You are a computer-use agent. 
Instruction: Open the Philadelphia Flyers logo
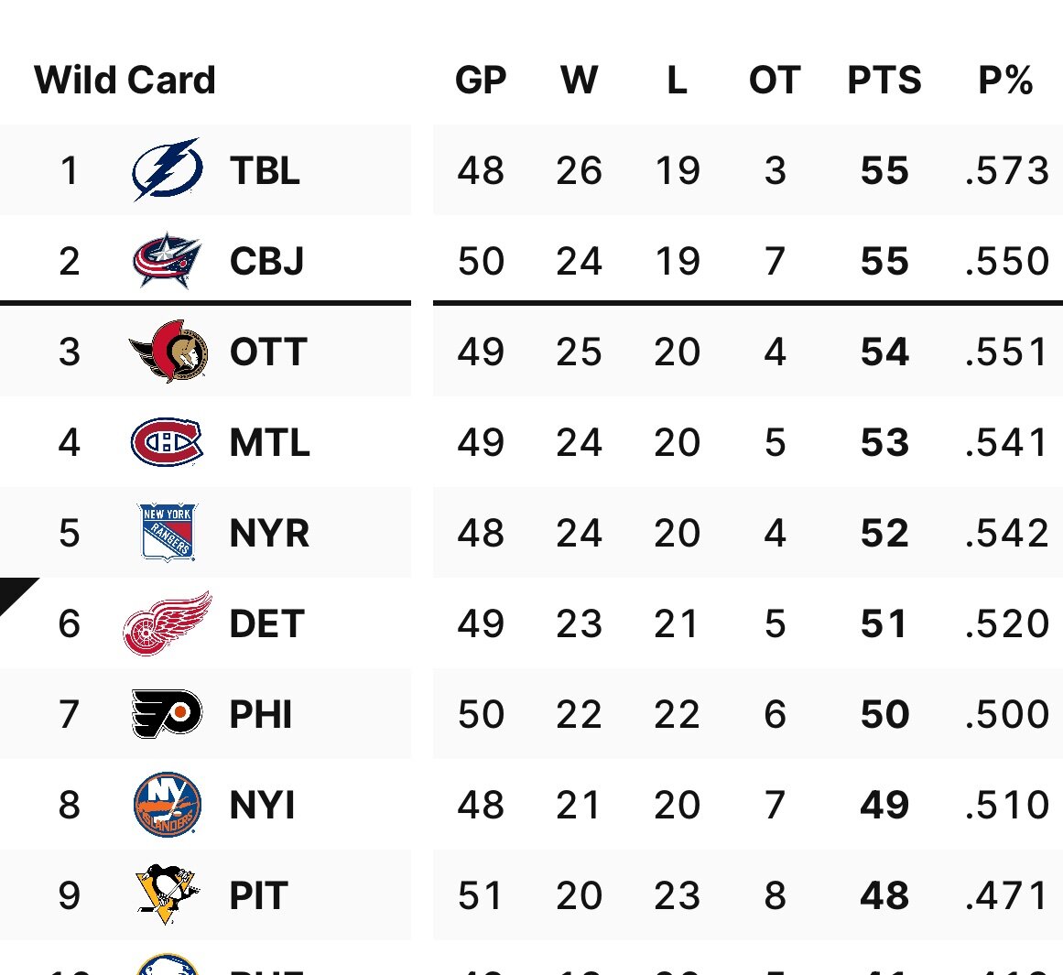pos(167,714)
